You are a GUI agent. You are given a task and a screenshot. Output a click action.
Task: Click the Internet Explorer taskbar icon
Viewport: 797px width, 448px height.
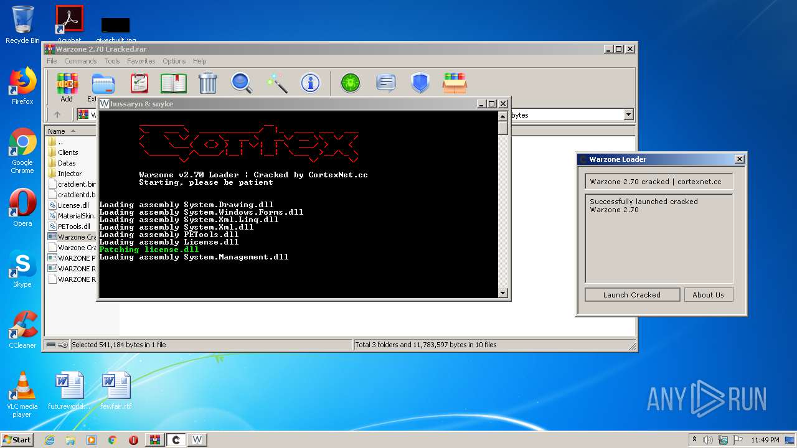coord(49,440)
